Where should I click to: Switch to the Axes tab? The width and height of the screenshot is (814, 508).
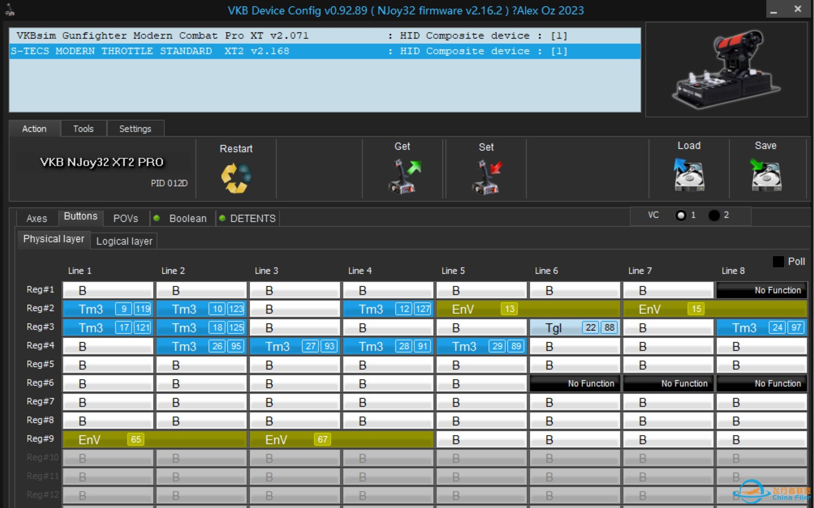(37, 219)
